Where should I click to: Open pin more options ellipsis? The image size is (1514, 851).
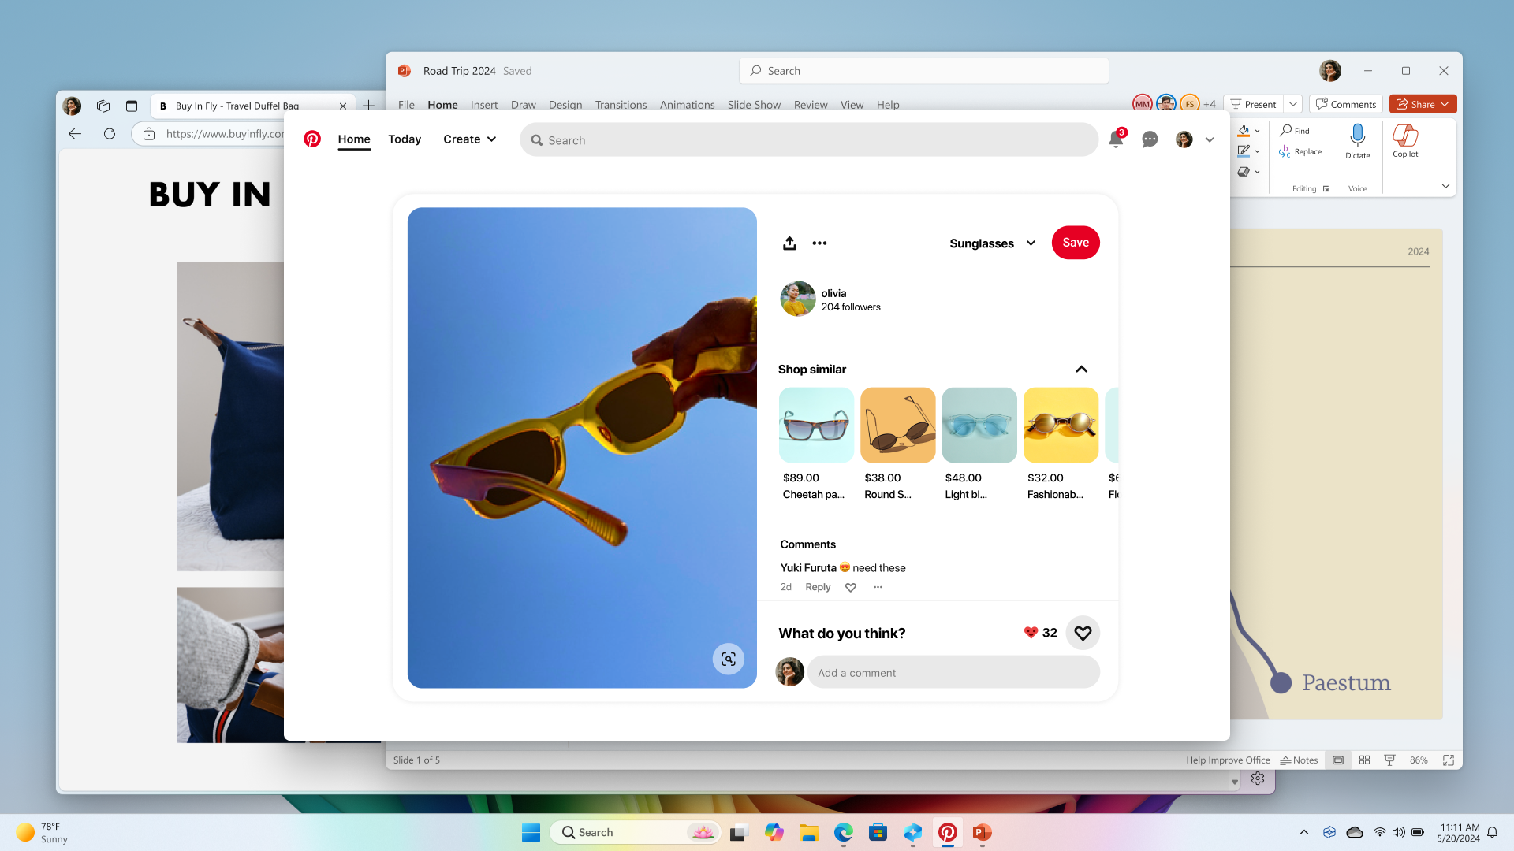[x=819, y=243]
